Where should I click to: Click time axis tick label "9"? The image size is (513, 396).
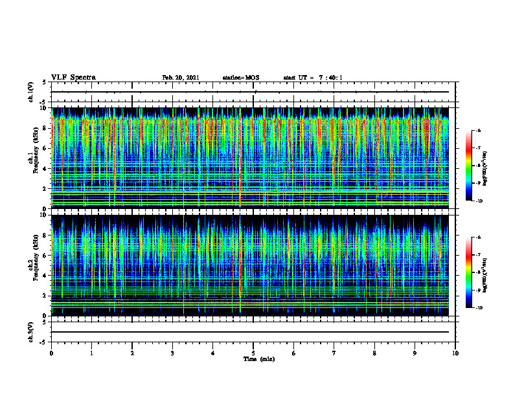pos(415,353)
